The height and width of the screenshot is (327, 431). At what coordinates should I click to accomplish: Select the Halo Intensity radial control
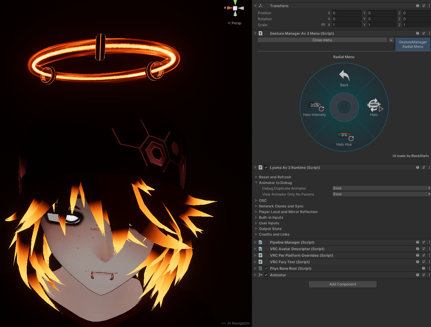pyautogui.click(x=315, y=108)
